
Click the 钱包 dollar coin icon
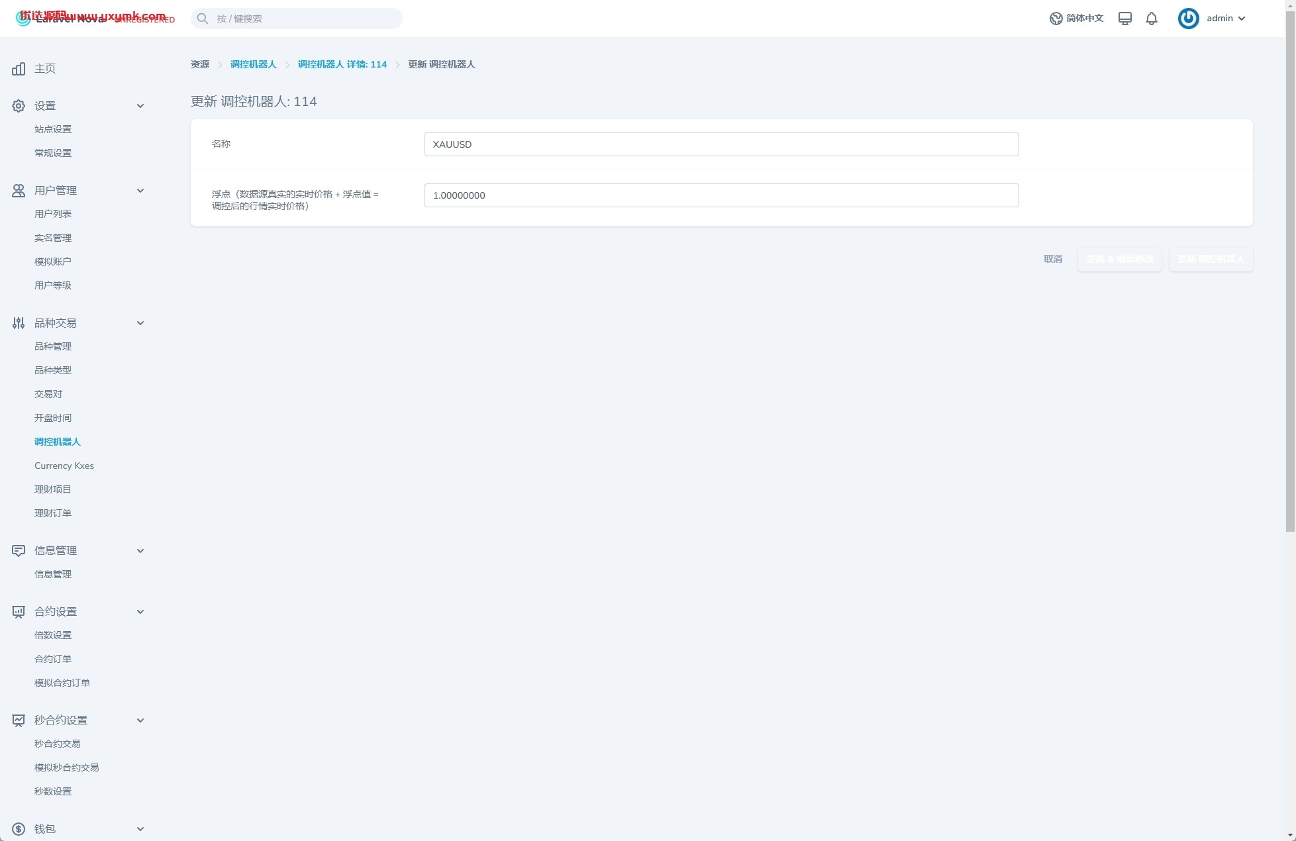19,829
